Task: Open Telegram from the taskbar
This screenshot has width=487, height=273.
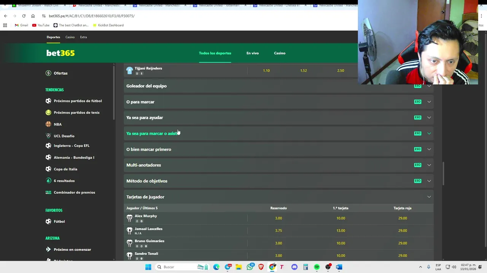Action: (x=228, y=267)
